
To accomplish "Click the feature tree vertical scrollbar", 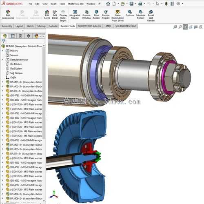I will tap(44, 93).
